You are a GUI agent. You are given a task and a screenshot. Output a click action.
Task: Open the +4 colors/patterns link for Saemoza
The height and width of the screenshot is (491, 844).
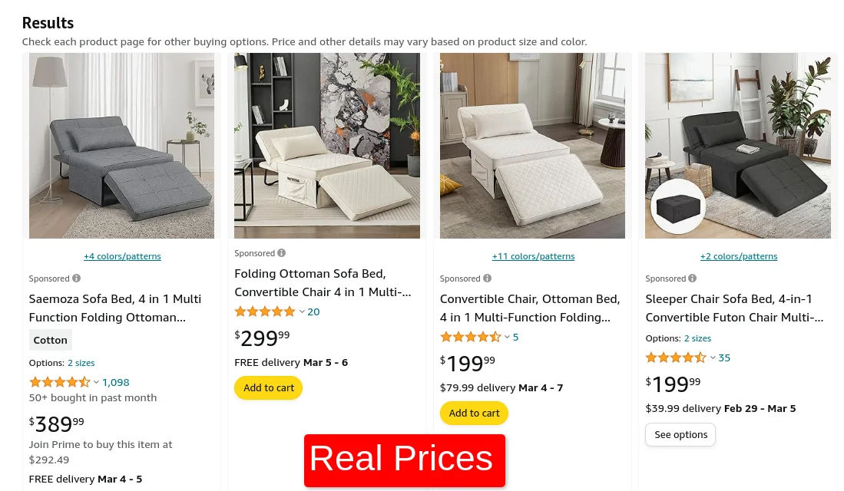tap(122, 255)
